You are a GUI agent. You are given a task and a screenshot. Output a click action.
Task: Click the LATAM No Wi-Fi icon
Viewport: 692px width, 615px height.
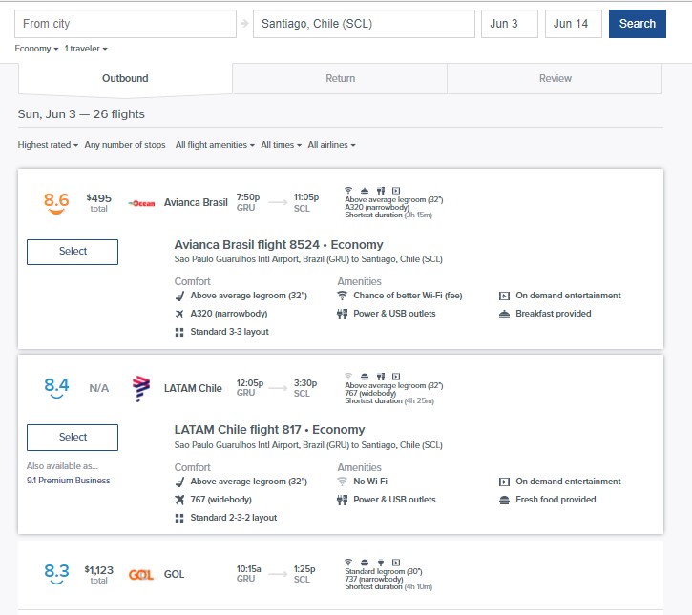[342, 482]
